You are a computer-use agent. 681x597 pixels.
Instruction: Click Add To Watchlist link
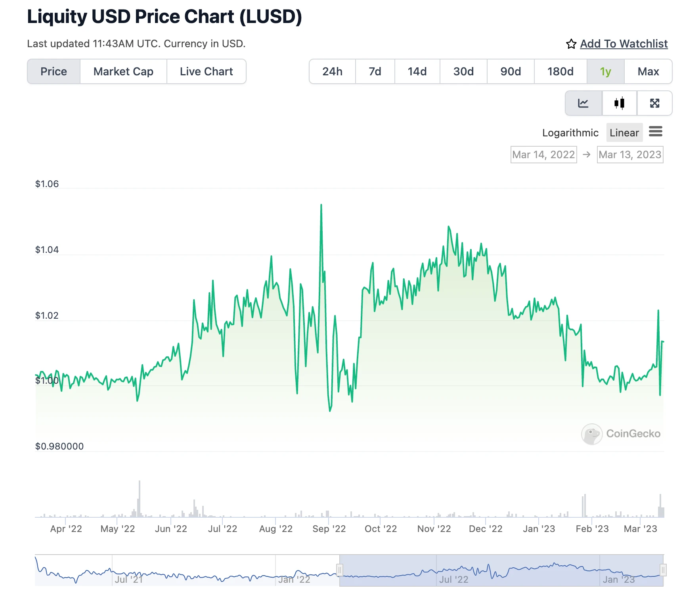click(624, 44)
